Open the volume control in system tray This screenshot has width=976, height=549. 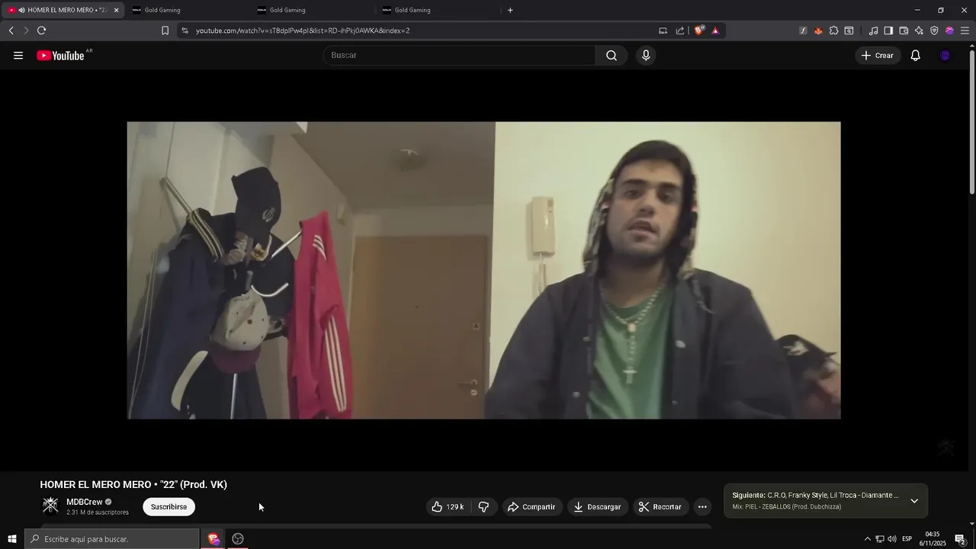(x=892, y=539)
